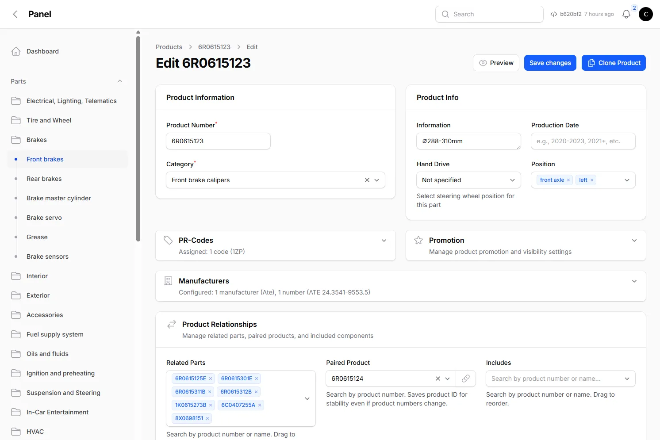Click the In-Car Entertainment folder icon
The image size is (660, 440).
coord(16,412)
